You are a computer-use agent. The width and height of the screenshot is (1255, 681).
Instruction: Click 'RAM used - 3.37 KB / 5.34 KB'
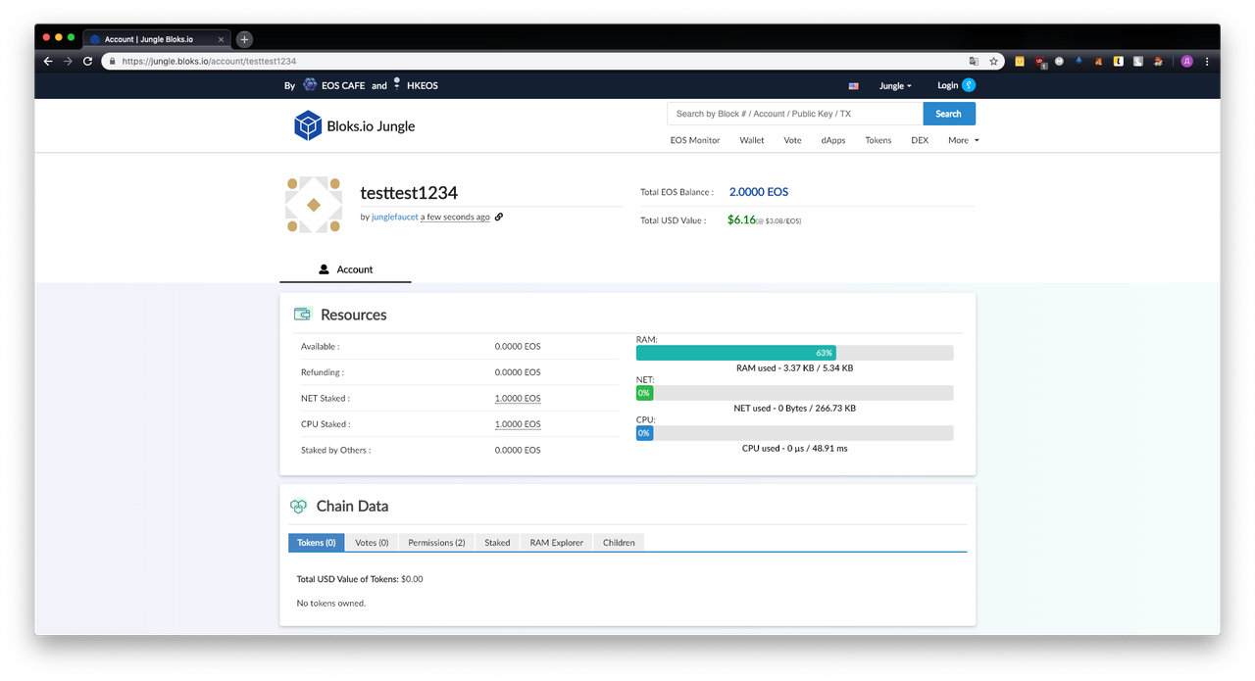[x=794, y=368]
